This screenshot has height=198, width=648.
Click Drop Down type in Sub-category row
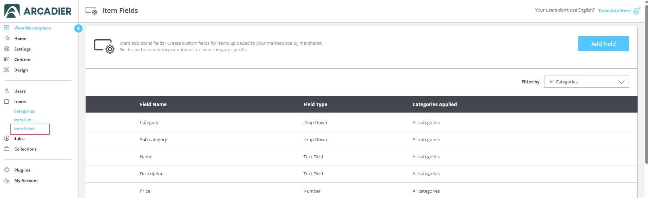tap(315, 139)
